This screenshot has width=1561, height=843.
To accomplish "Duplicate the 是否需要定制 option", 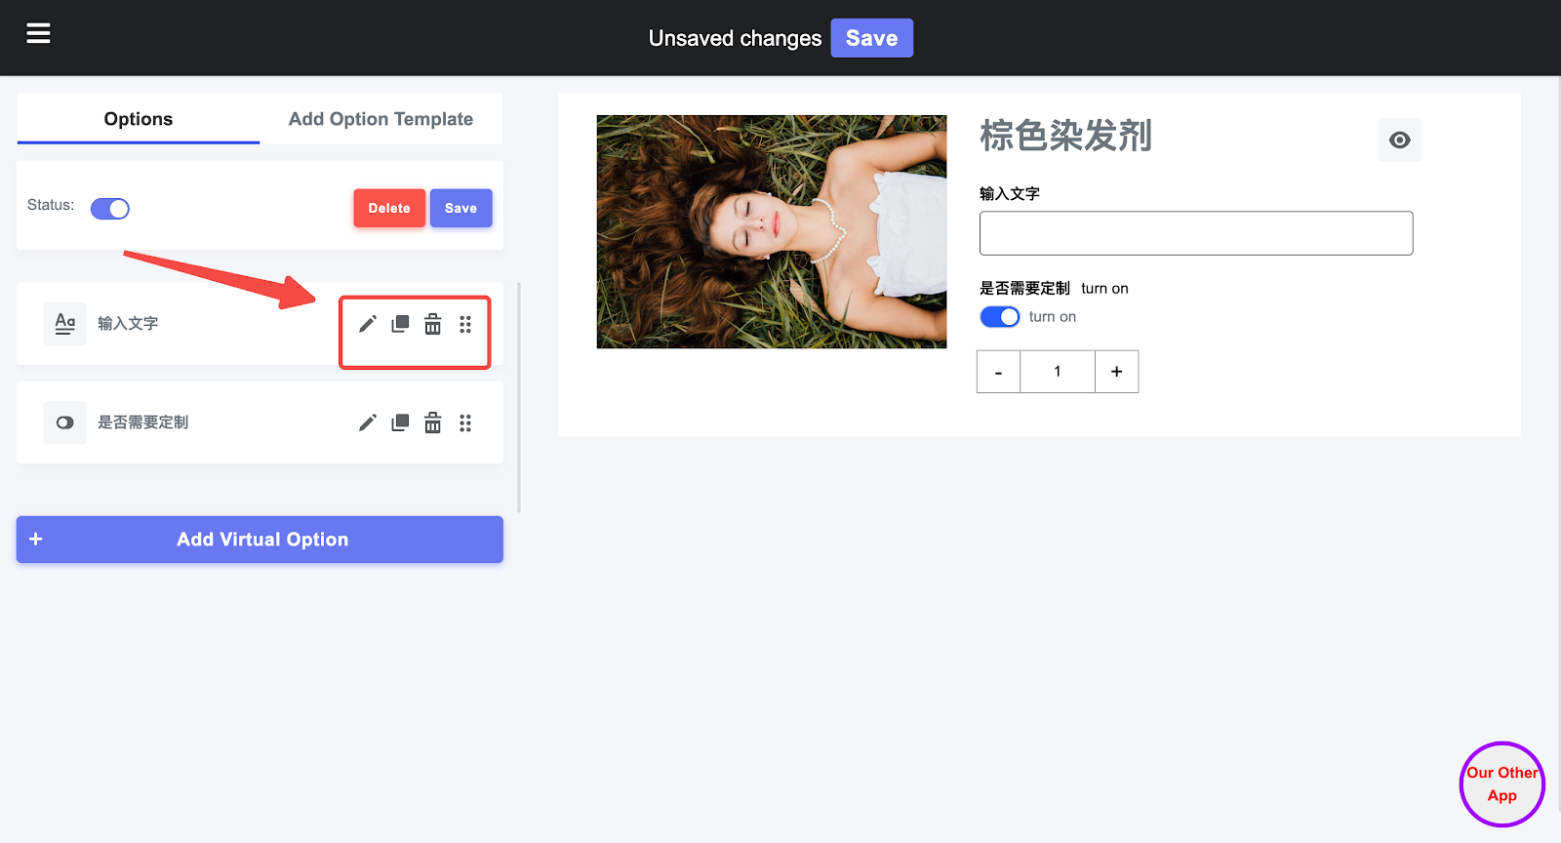I will click(x=400, y=422).
